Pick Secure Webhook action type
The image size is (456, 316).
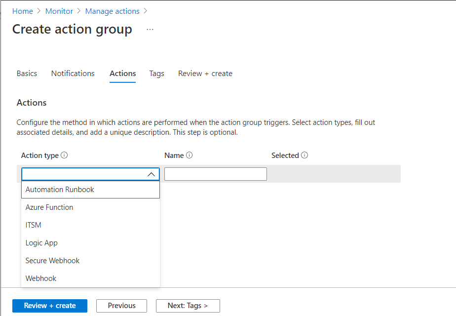(90, 261)
